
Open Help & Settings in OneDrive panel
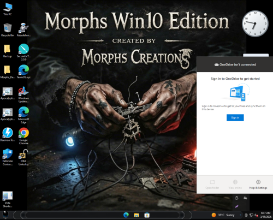(x=258, y=185)
